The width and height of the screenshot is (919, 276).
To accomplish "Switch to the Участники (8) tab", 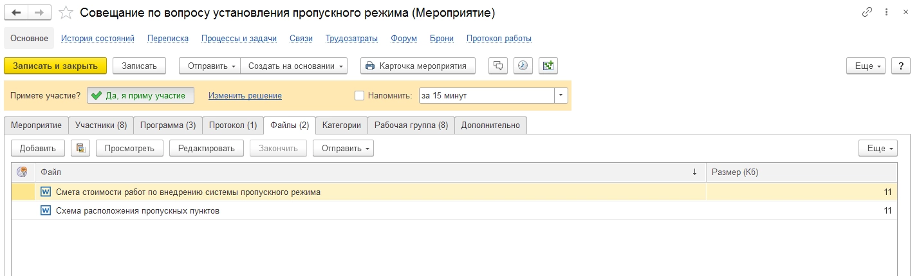I will (101, 125).
